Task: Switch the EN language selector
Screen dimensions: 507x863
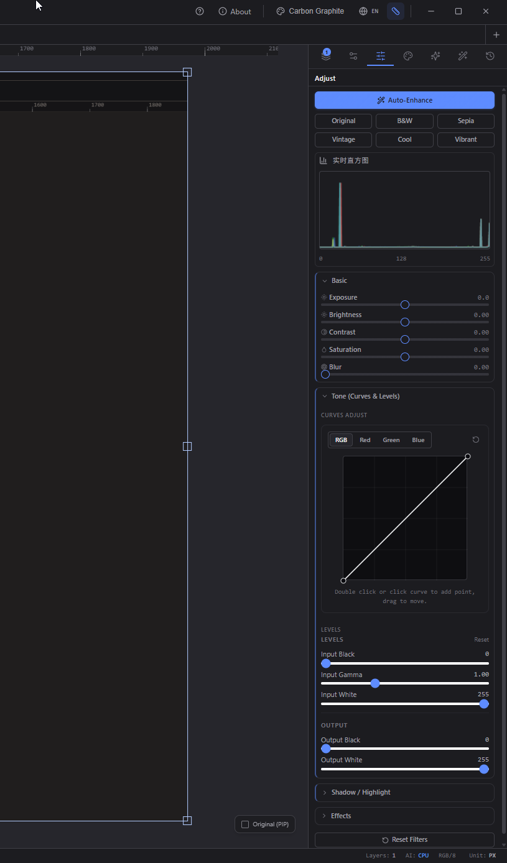Action: 369,11
